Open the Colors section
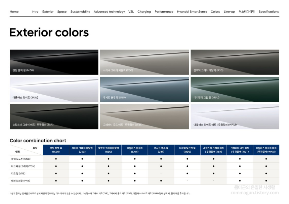 click(215, 12)
